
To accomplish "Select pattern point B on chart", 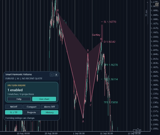I will [x=88, y=50].
